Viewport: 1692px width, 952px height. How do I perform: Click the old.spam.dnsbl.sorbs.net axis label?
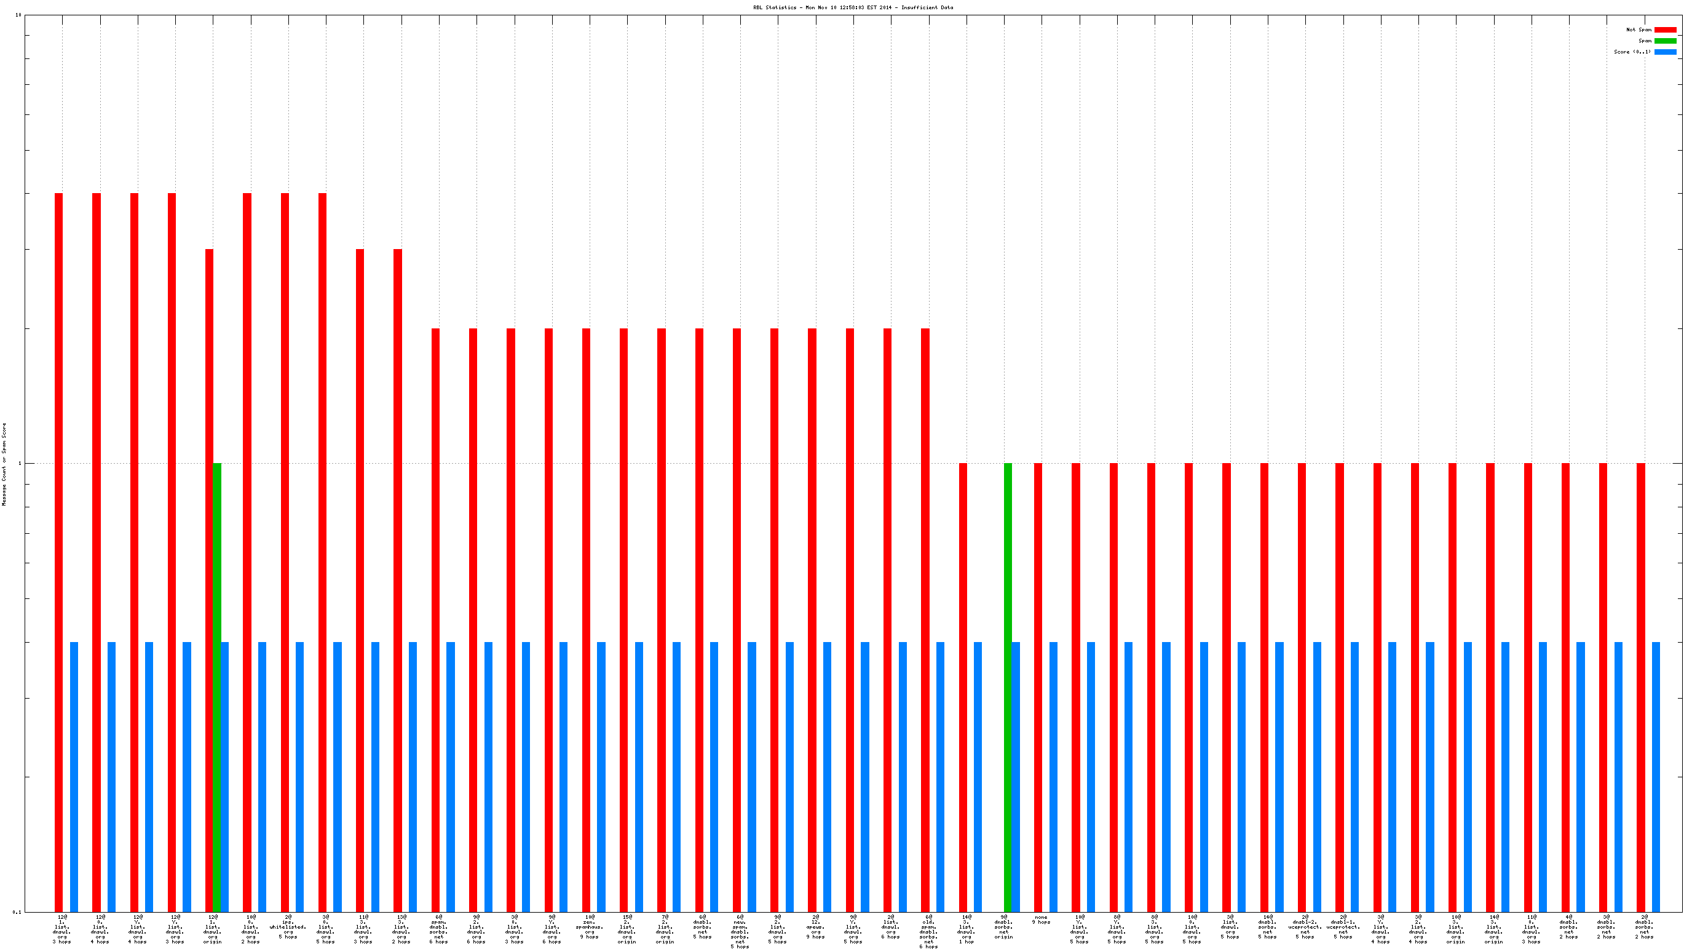(928, 931)
